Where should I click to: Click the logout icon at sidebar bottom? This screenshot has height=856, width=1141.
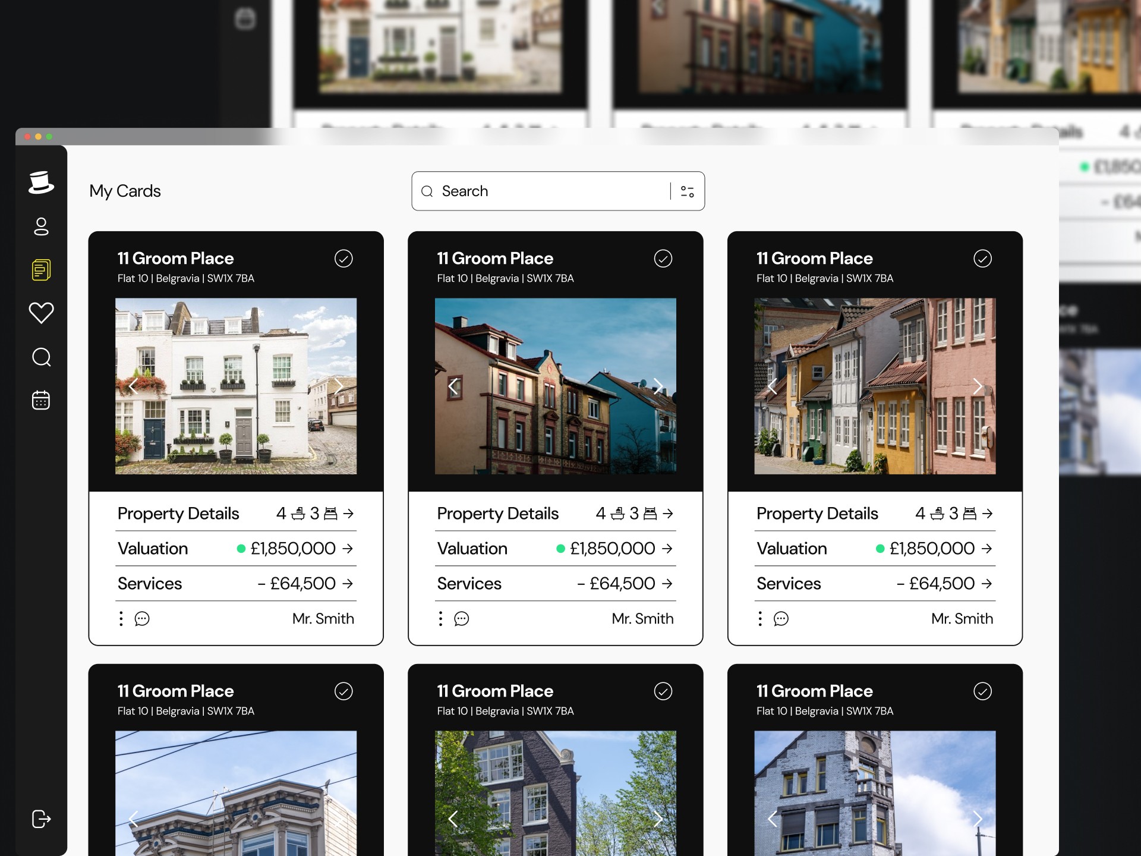pyautogui.click(x=41, y=819)
